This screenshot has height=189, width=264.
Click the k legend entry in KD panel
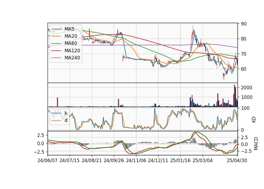tap(66, 113)
